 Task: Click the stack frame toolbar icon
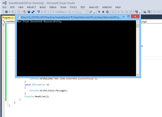tap(145, 12)
